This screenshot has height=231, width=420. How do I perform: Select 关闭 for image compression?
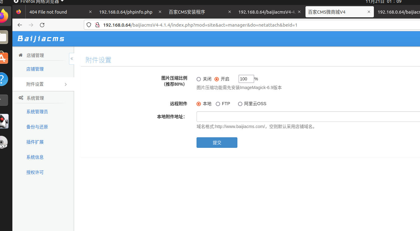click(199, 79)
